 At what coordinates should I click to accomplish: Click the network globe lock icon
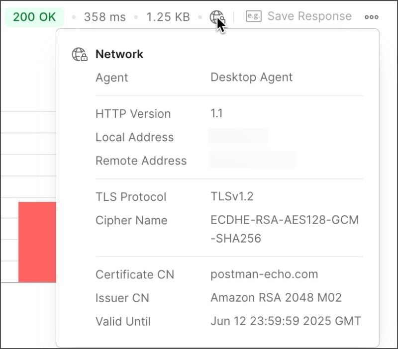[x=217, y=17]
